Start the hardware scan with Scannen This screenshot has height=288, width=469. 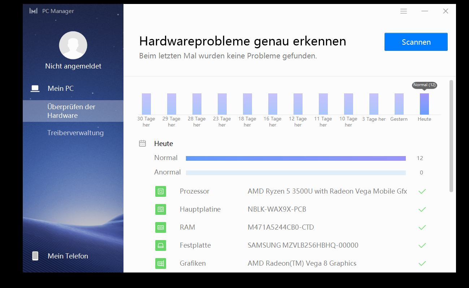416,42
